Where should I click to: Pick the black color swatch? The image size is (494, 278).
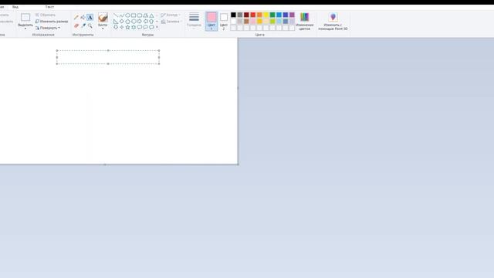(233, 15)
